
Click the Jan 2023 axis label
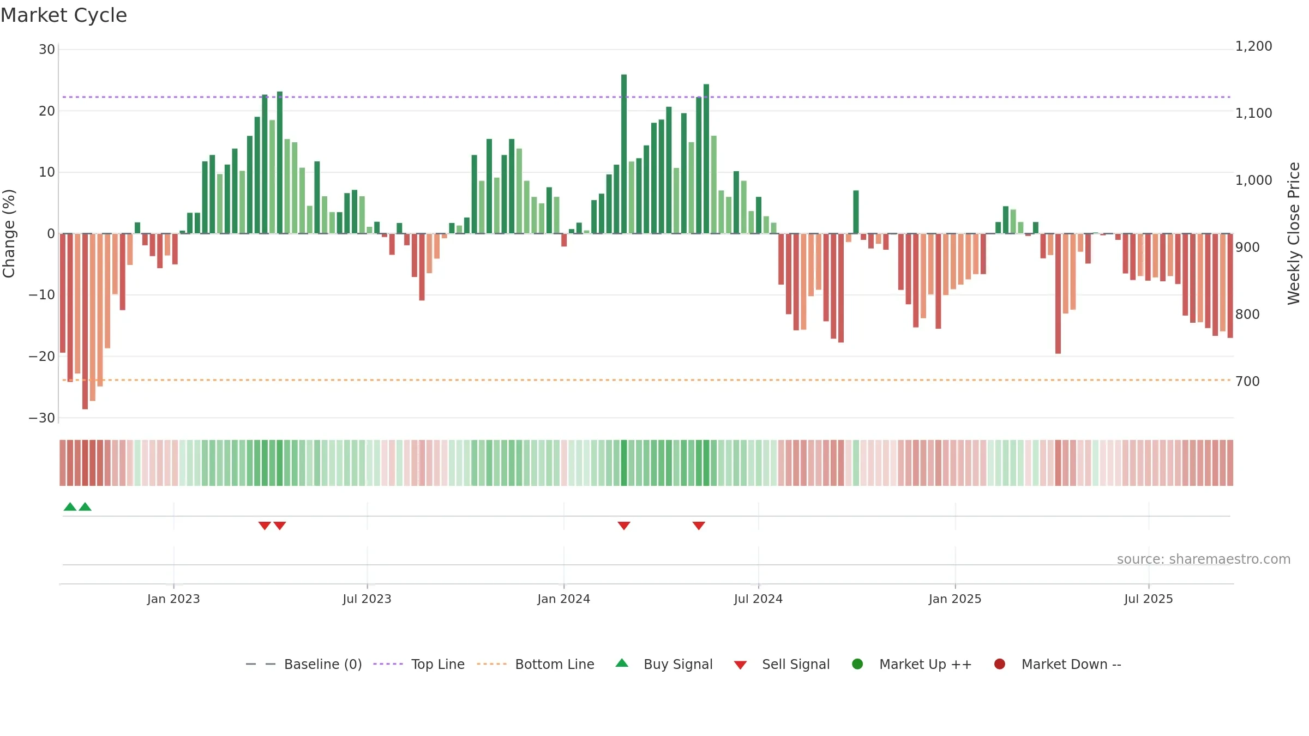pos(173,599)
